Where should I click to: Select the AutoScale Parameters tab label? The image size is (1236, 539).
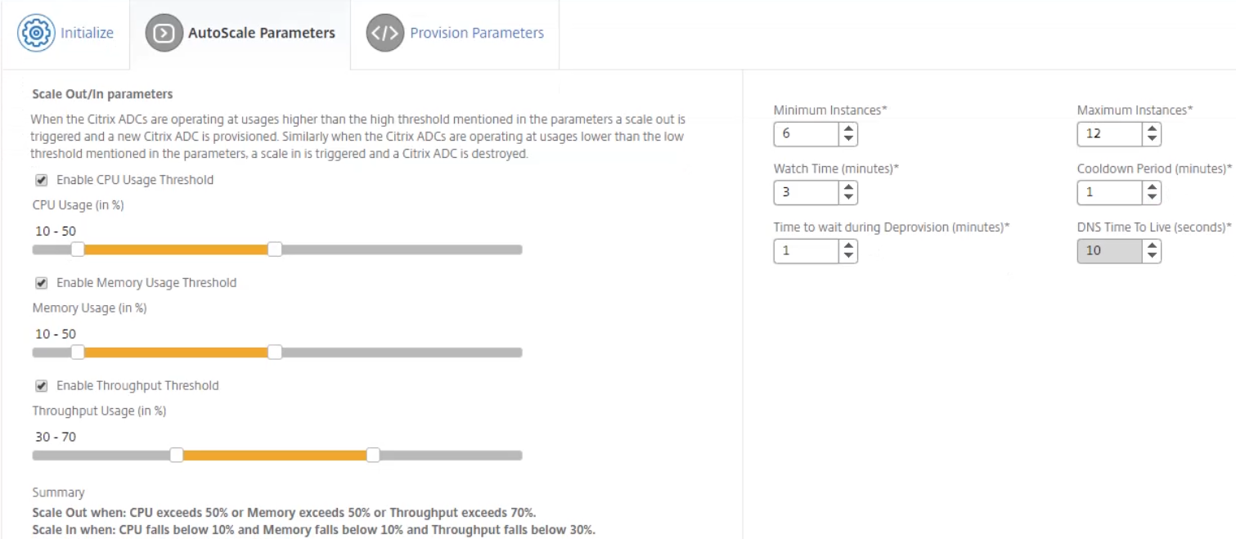click(262, 34)
